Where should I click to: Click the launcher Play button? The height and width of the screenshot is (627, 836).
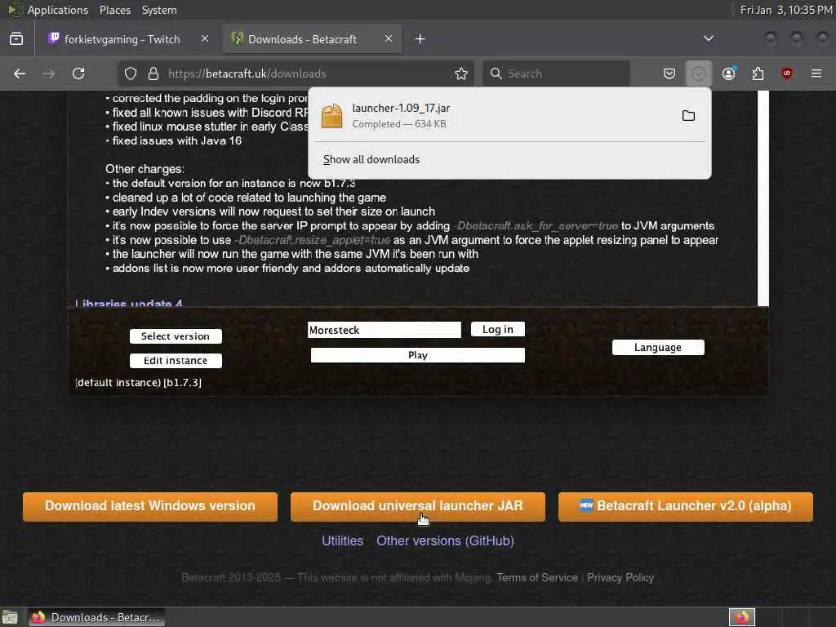click(x=417, y=355)
